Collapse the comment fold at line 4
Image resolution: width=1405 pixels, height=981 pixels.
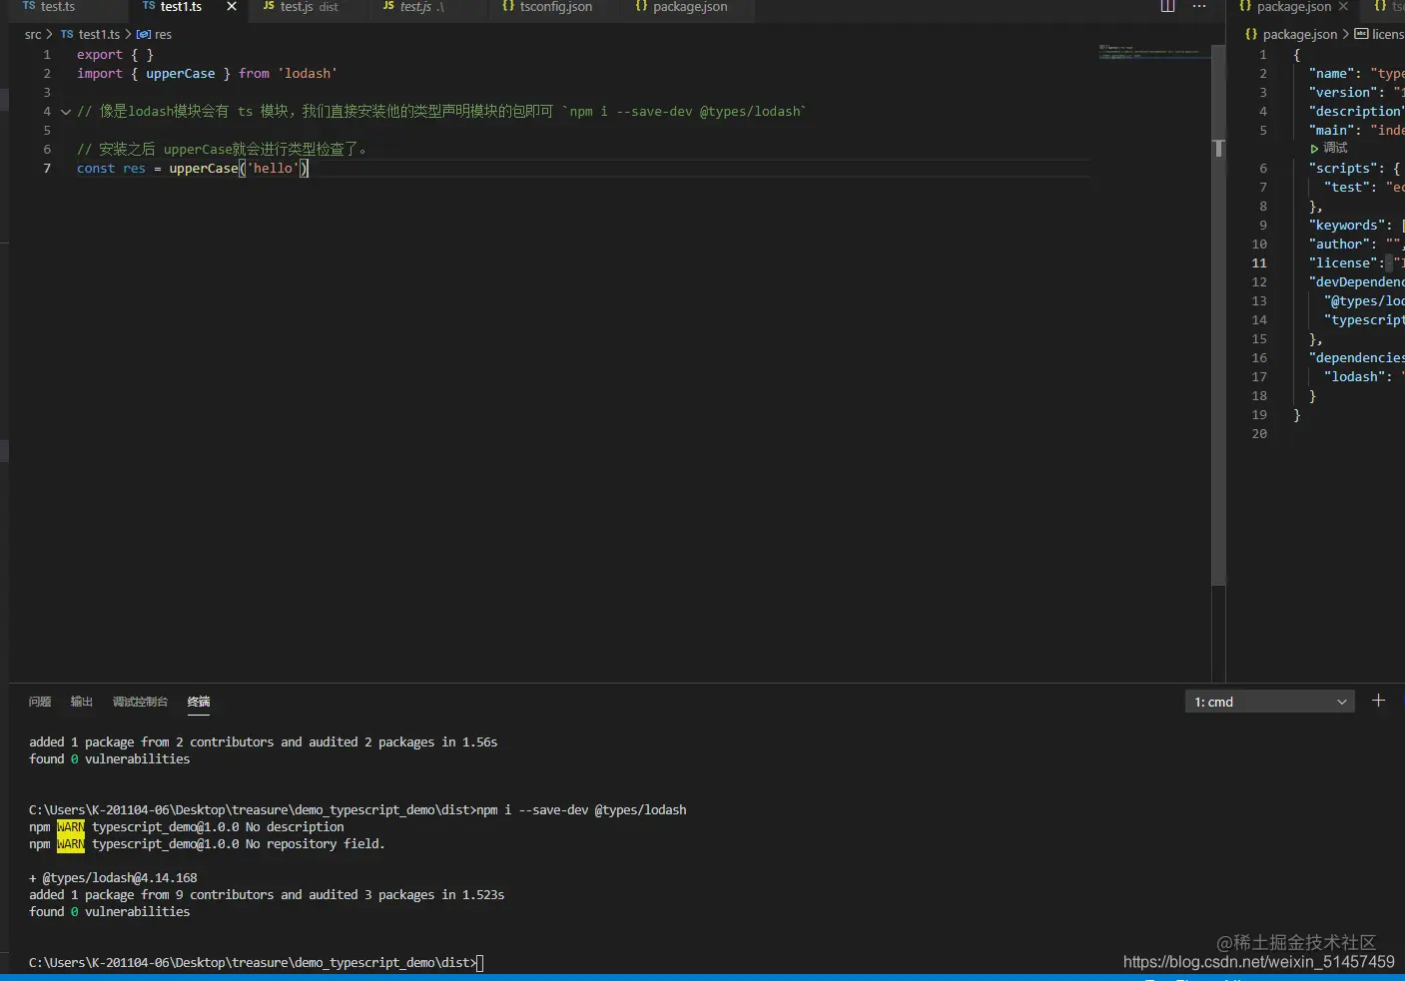pyautogui.click(x=66, y=112)
